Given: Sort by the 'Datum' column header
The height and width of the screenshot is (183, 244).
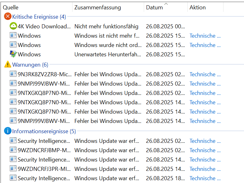Looking at the screenshot, I should [x=154, y=7].
